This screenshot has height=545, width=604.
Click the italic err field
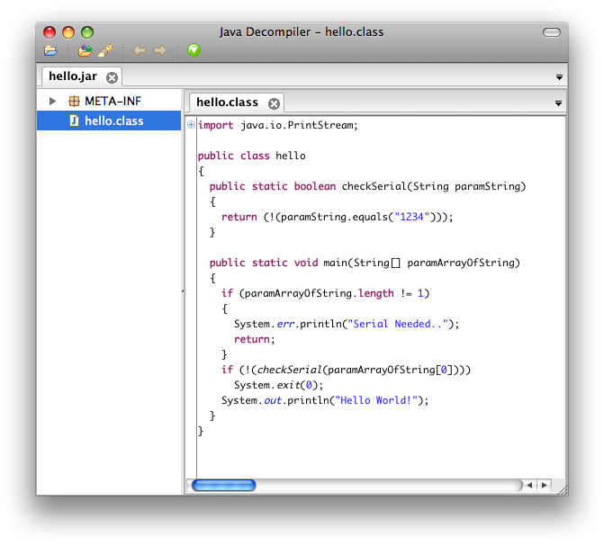click(285, 324)
